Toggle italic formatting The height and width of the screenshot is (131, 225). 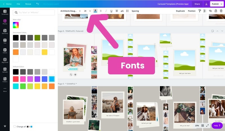pyautogui.click(x=106, y=11)
